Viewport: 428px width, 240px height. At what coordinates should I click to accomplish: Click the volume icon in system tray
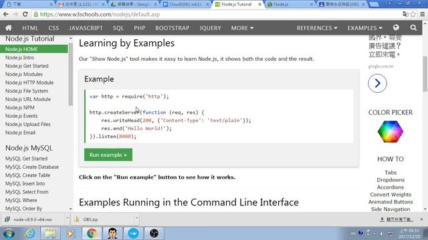point(382,233)
